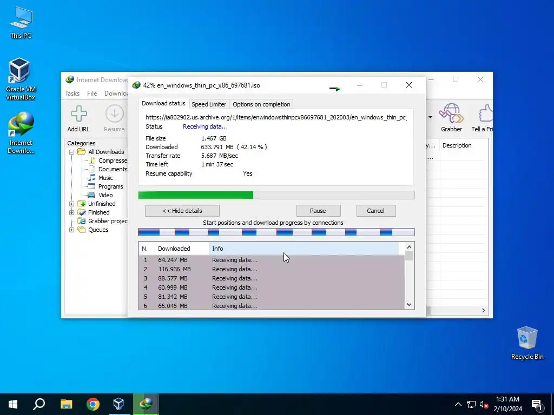Click the green download progress bar
Screen dimensions: 554x415
(276, 195)
